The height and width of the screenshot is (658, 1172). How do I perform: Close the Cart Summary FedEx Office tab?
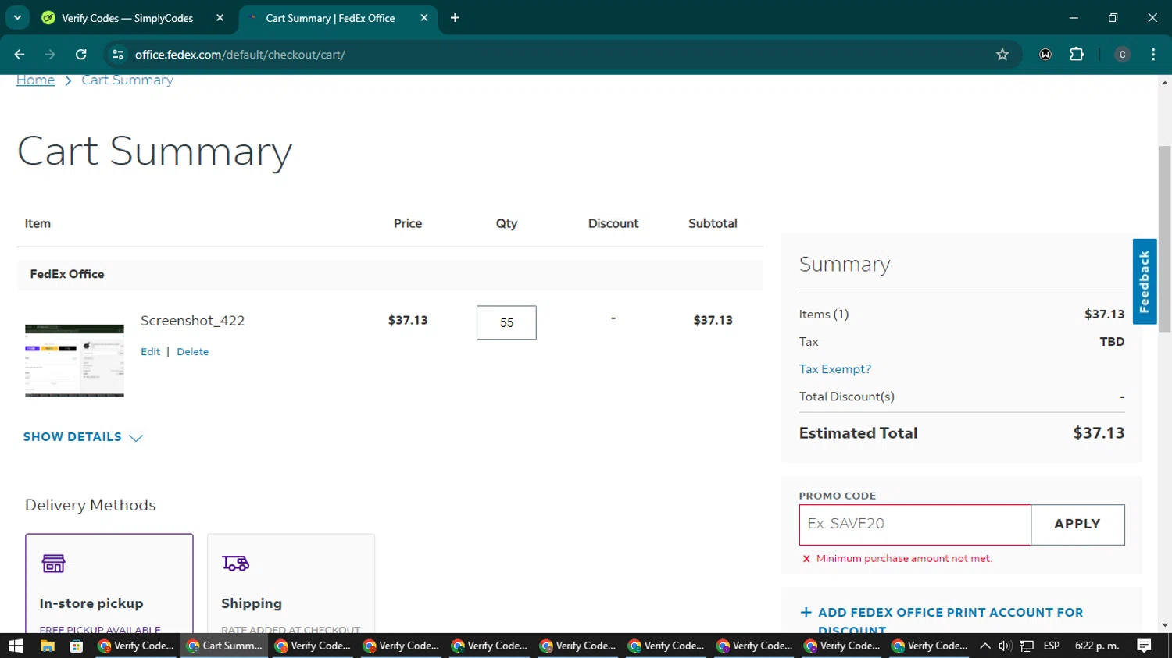pos(423,18)
